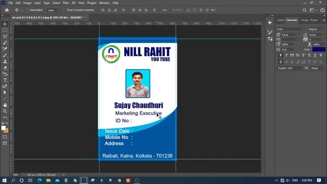
Task: Open the font size dropdown
Action: [297, 35]
